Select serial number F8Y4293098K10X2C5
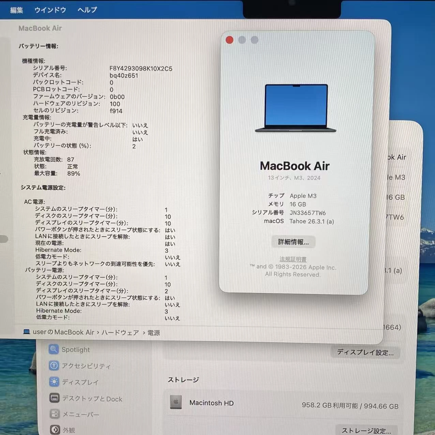The height and width of the screenshot is (435, 435). pyautogui.click(x=141, y=69)
